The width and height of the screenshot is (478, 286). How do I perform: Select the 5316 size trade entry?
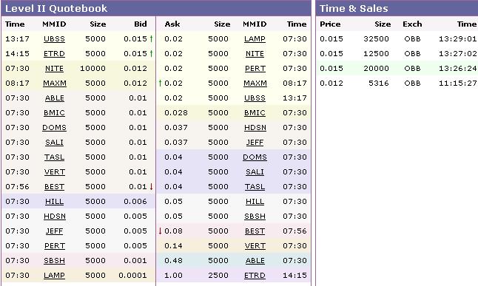click(x=379, y=84)
